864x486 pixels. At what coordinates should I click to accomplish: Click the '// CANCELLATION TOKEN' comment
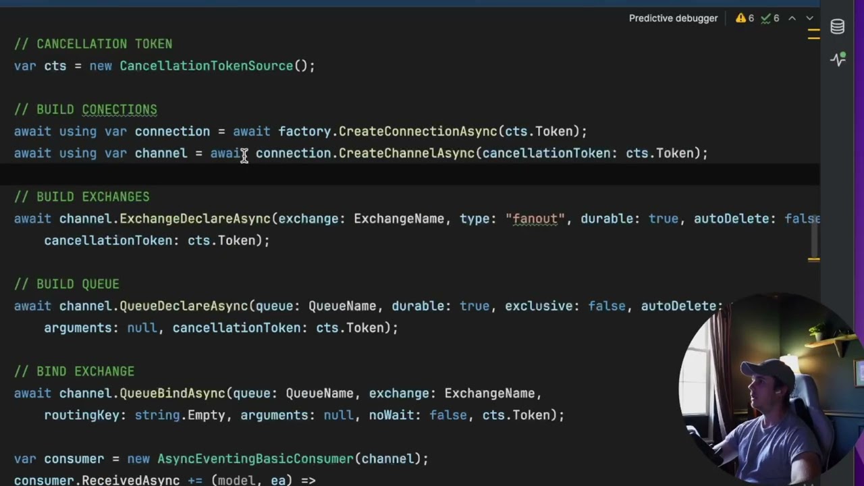click(x=93, y=44)
